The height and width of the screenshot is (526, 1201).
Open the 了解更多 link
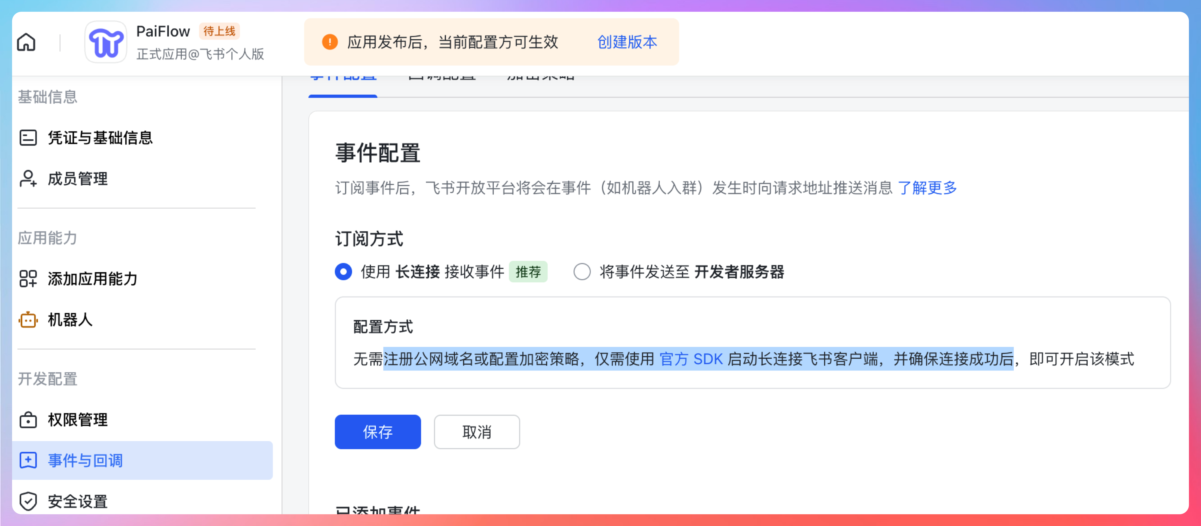927,188
